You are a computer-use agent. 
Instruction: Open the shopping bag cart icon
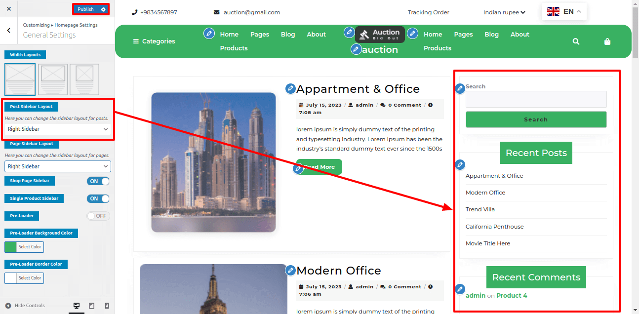click(x=607, y=41)
